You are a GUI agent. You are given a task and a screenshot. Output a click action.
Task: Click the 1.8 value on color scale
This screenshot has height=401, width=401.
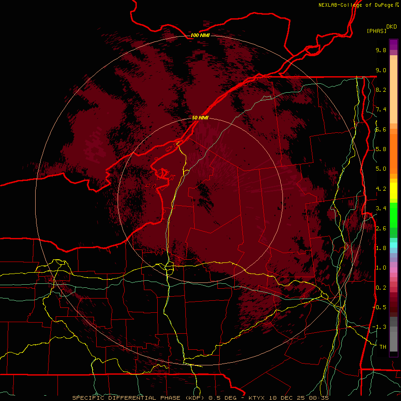click(x=381, y=248)
